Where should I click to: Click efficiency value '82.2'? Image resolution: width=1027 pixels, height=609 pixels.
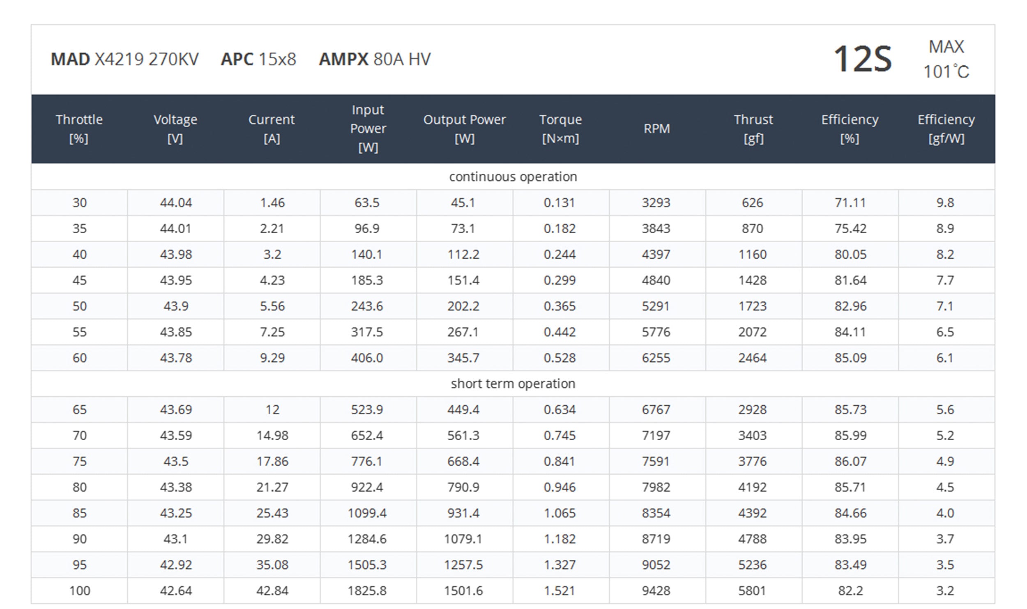(850, 591)
